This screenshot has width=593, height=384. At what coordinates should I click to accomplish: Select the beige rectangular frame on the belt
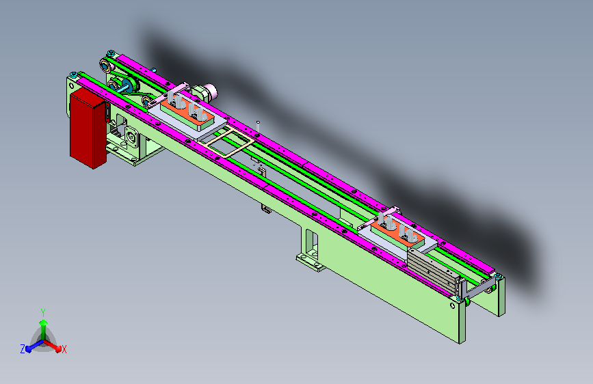(x=227, y=141)
